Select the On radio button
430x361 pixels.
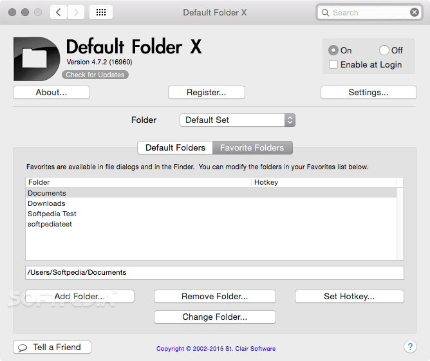pyautogui.click(x=333, y=50)
